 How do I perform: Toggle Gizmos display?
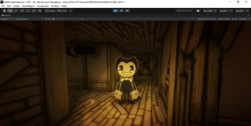[243, 19]
